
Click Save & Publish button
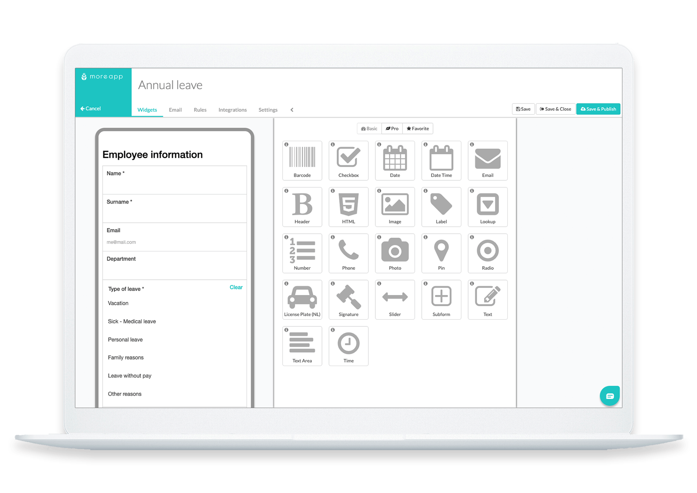(x=597, y=109)
